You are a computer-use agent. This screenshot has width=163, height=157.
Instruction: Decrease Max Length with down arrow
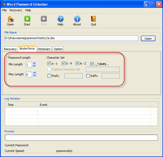[x=34, y=76]
